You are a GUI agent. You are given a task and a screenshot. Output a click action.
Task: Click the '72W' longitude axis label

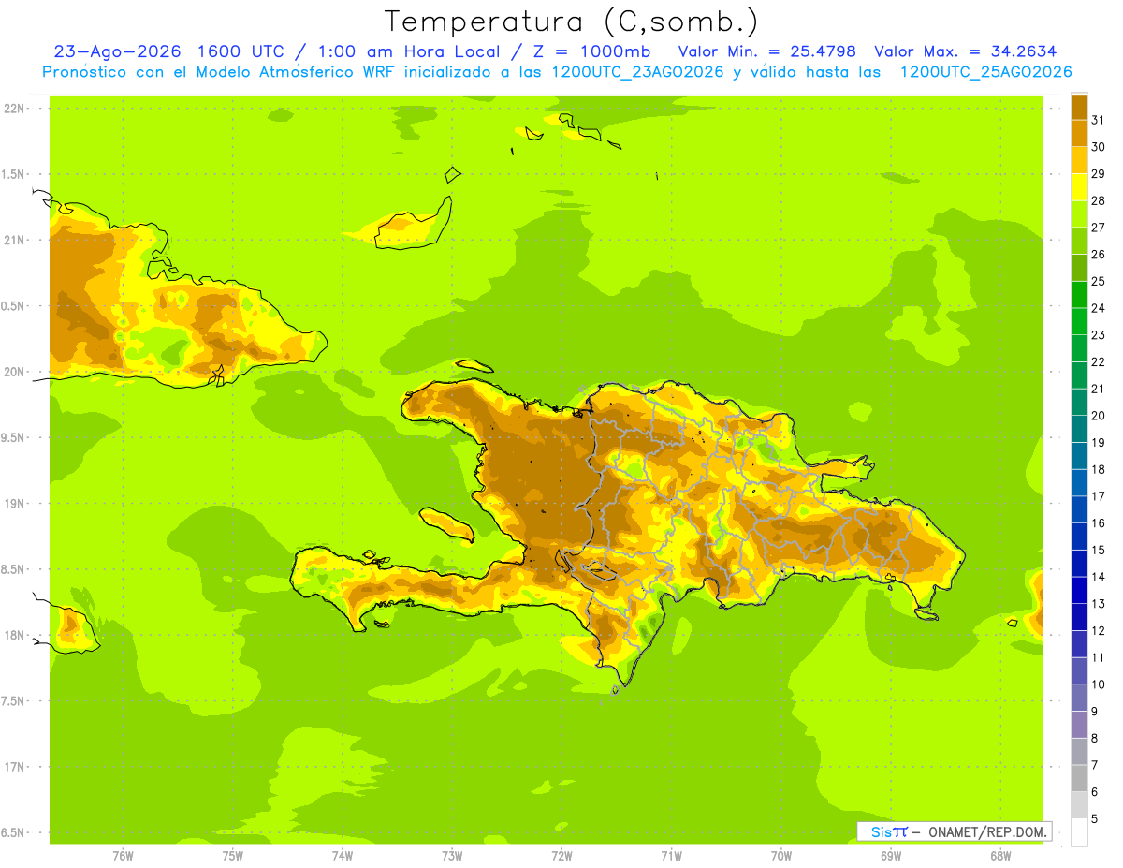[561, 855]
